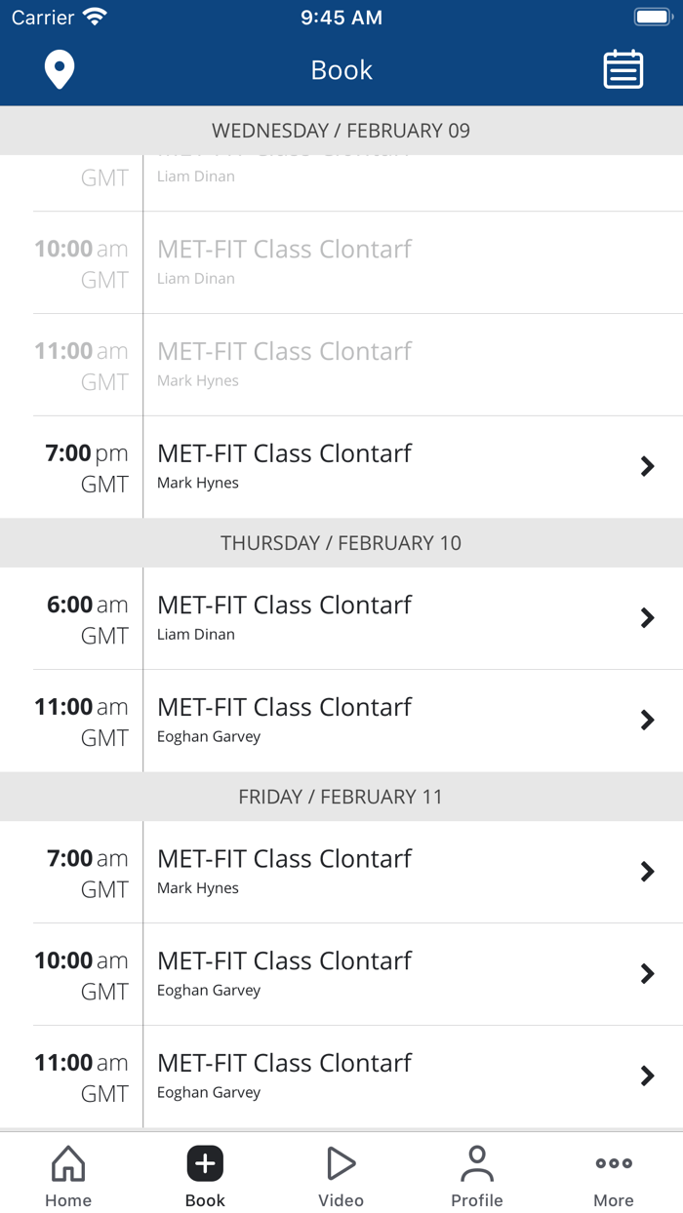Tap the Home house icon
The height and width of the screenshot is (1213, 683).
click(68, 1163)
